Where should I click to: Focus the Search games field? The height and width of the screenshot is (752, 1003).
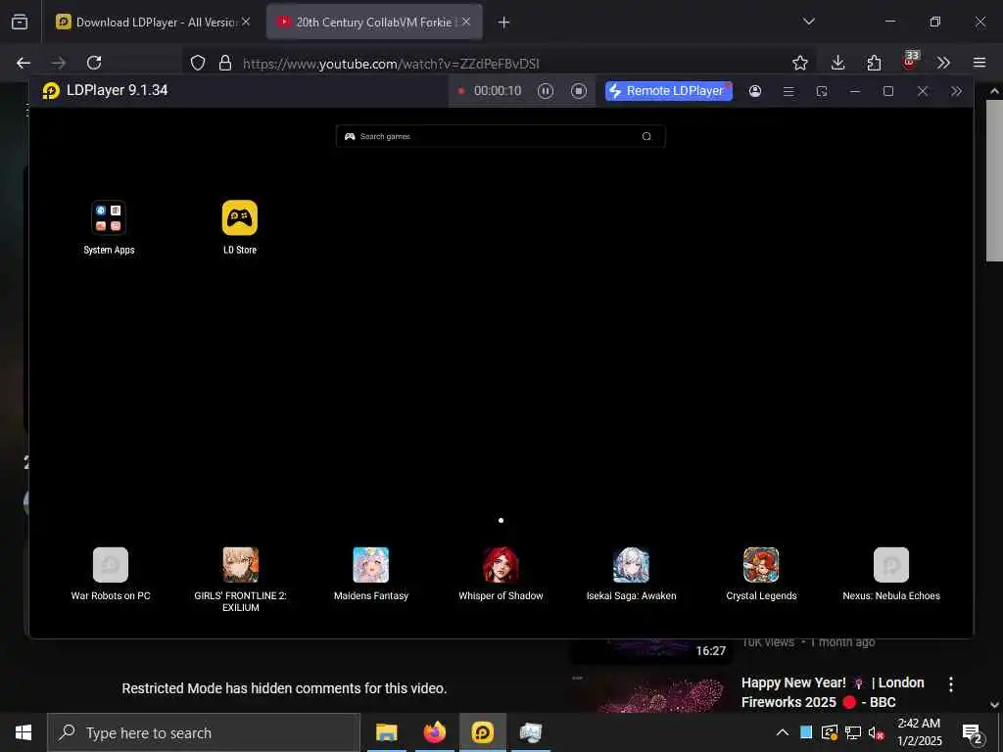click(501, 136)
